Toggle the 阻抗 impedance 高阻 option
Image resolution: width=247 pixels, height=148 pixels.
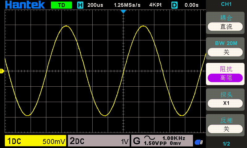pyautogui.click(x=226, y=78)
